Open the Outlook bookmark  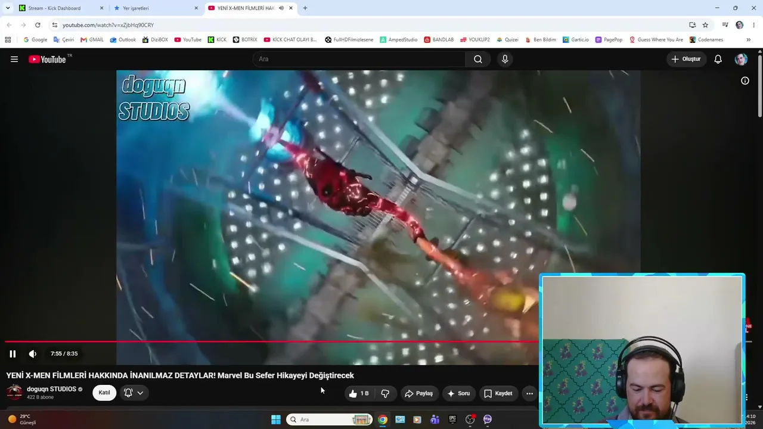[123, 40]
